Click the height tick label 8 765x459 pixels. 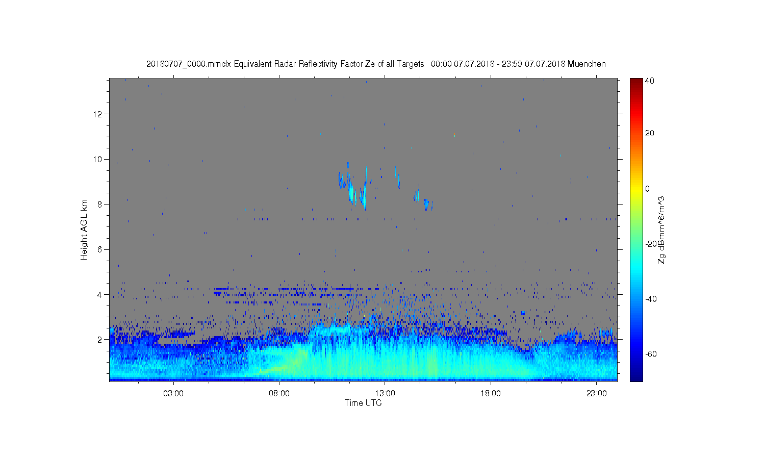100,205
